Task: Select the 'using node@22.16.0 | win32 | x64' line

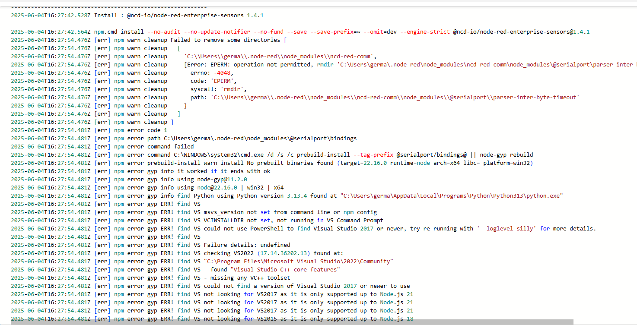Action: click(x=230, y=187)
